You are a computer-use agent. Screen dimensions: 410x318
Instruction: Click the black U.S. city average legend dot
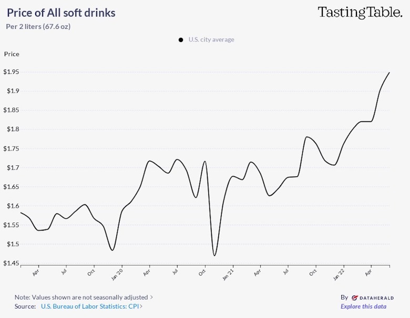[181, 40]
